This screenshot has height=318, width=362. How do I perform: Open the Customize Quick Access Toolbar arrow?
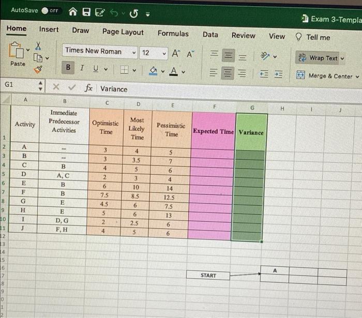click(148, 14)
